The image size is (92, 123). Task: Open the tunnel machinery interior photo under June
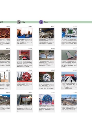point(47,33)
